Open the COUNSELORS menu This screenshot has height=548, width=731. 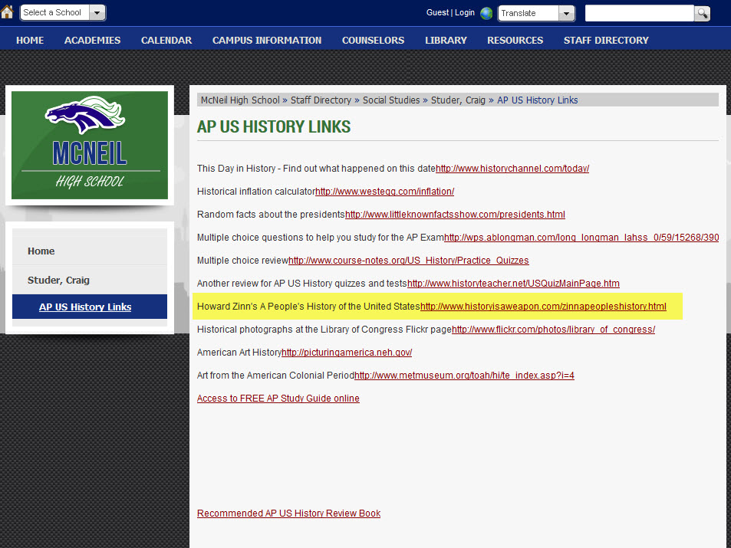[373, 40]
